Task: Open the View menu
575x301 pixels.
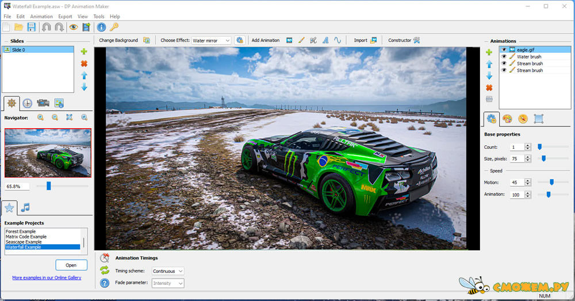Action: pos(82,17)
